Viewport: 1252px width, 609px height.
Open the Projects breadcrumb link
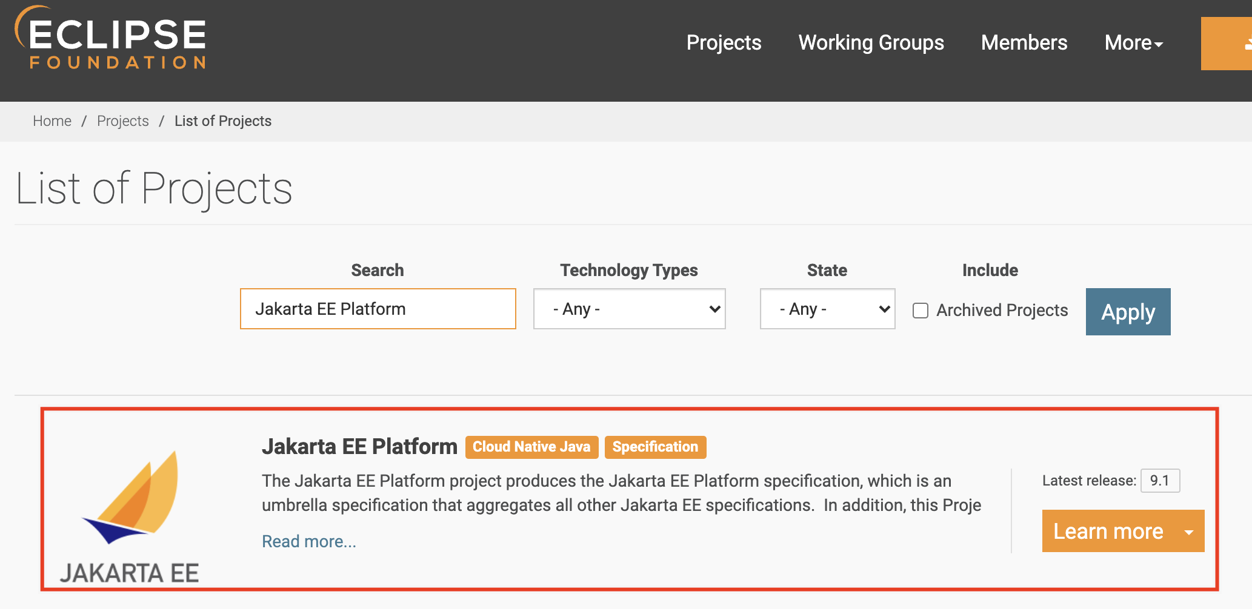click(x=123, y=121)
